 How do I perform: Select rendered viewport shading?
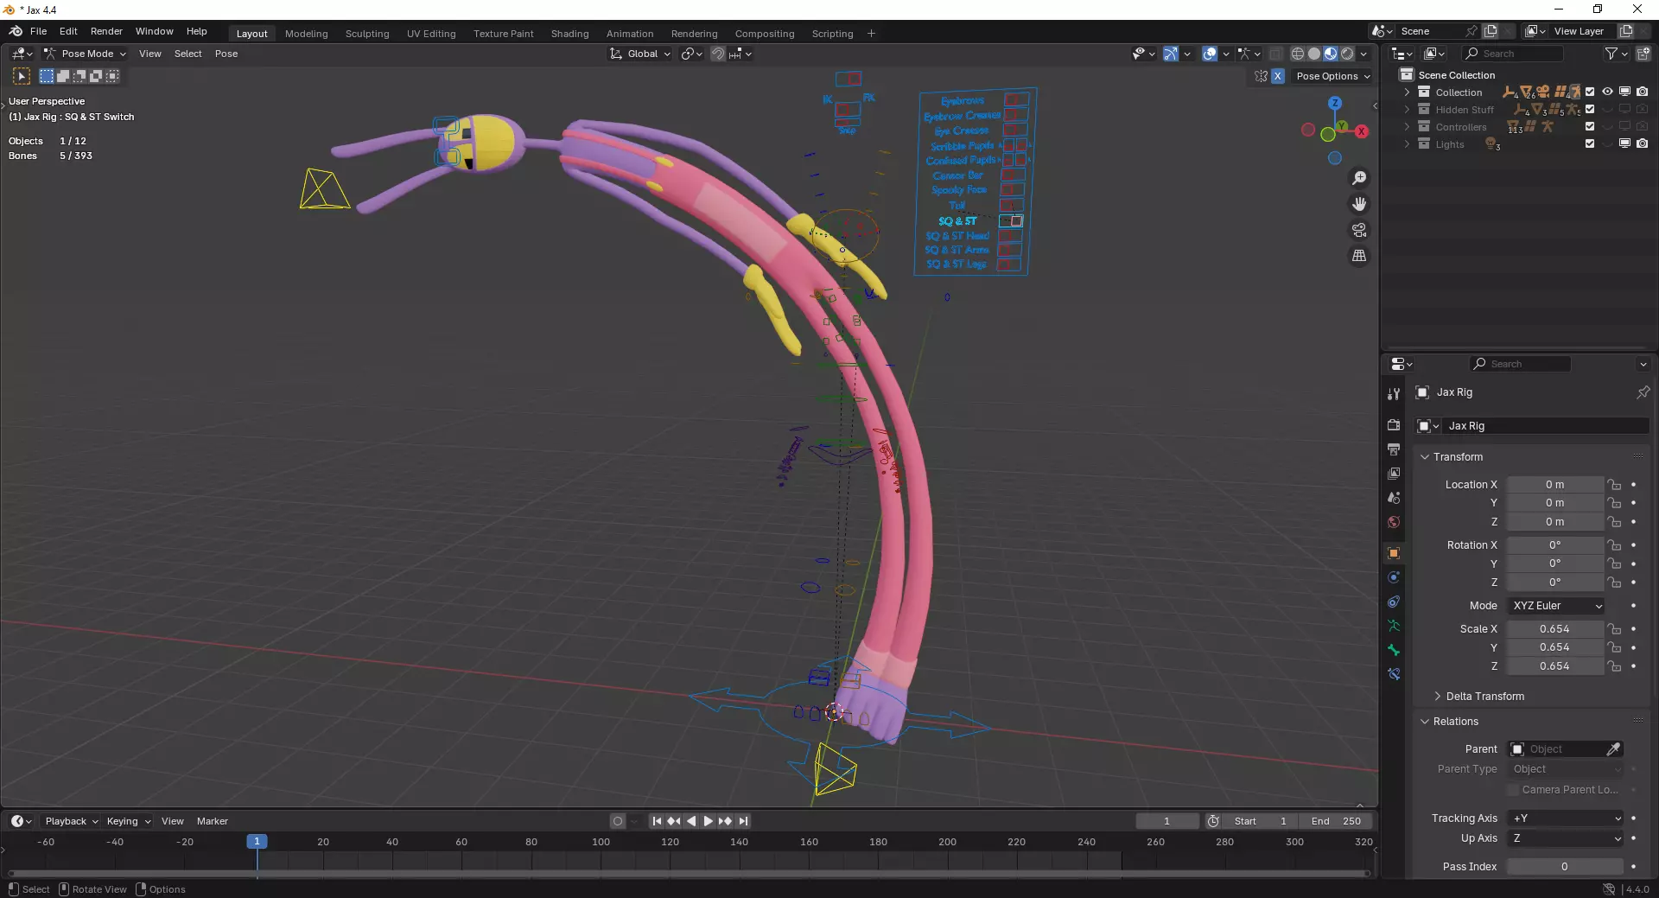point(1347,54)
